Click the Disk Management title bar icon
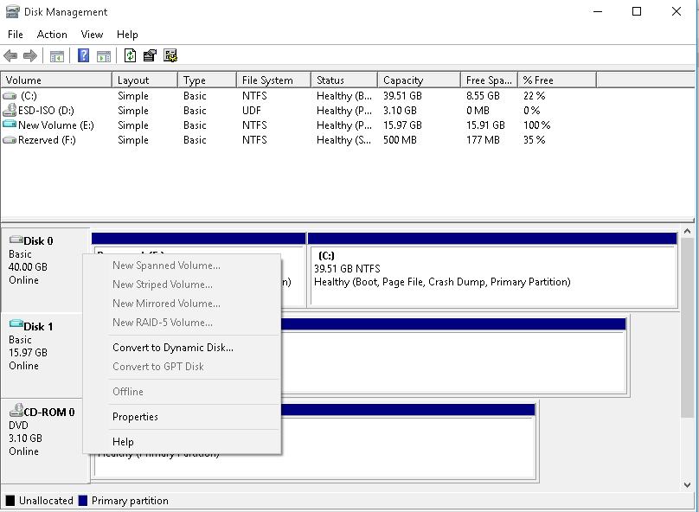The width and height of the screenshot is (699, 512). (12, 11)
